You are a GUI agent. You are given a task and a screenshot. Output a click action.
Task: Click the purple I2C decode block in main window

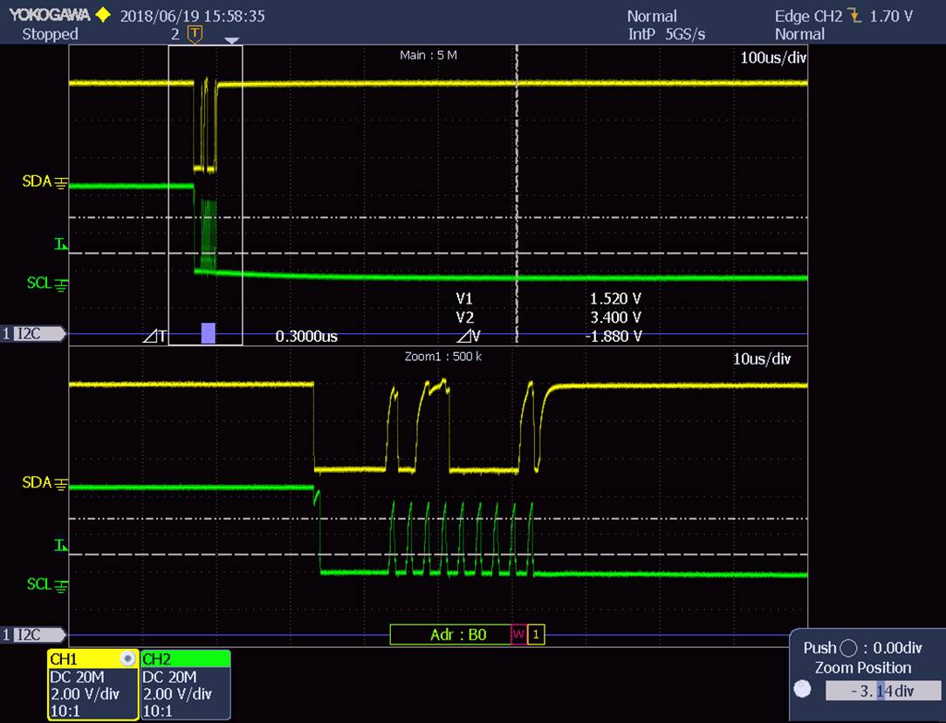point(209,333)
